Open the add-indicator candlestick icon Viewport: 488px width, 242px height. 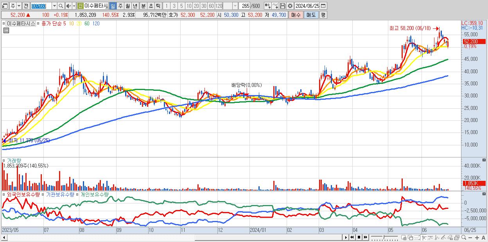[267, 6]
